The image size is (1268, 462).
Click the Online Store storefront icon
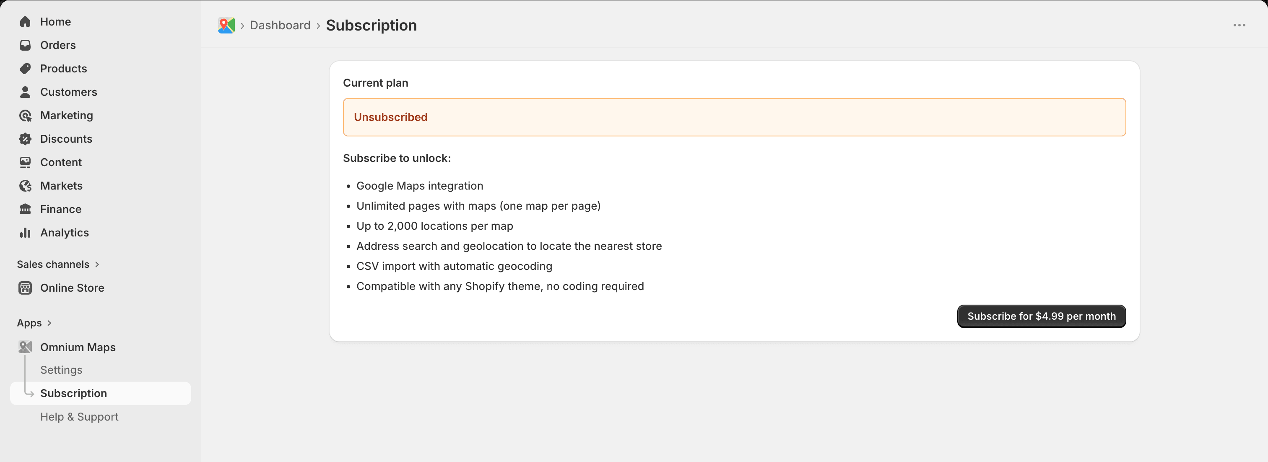point(25,287)
